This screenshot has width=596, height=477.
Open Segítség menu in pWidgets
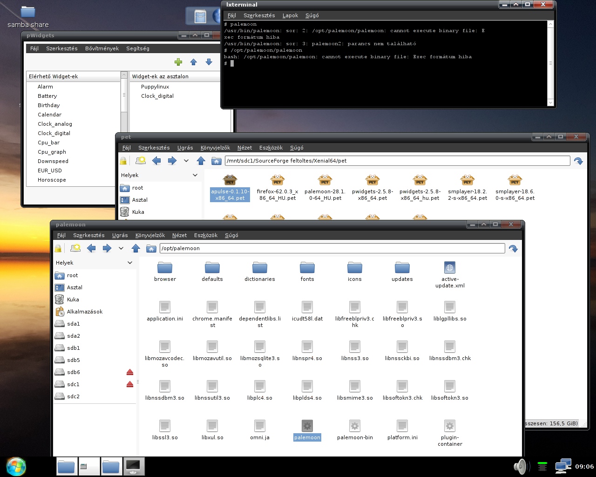(138, 48)
